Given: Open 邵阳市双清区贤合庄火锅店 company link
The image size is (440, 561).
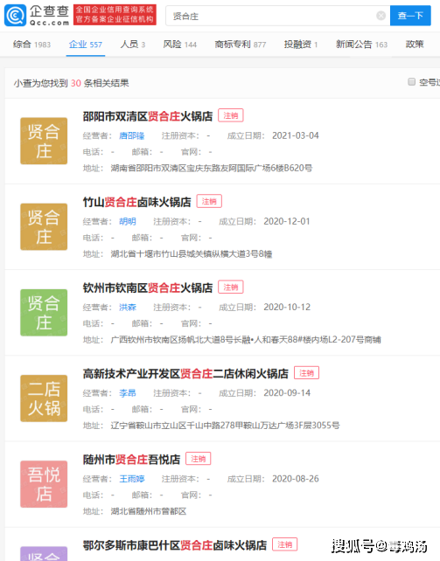Looking at the screenshot, I should pyautogui.click(x=148, y=116).
